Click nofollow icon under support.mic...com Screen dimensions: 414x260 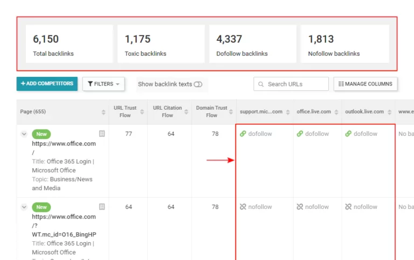(x=243, y=207)
